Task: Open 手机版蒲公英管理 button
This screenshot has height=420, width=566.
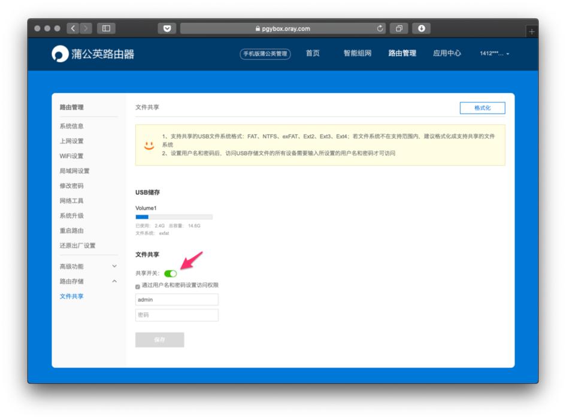Action: point(265,54)
